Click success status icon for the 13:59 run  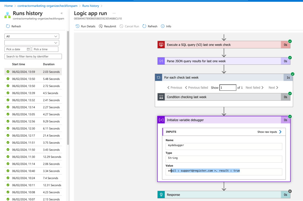click(8, 72)
